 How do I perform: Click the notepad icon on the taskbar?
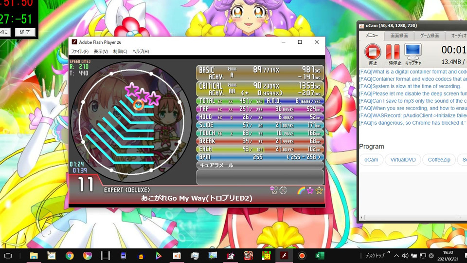(52, 256)
